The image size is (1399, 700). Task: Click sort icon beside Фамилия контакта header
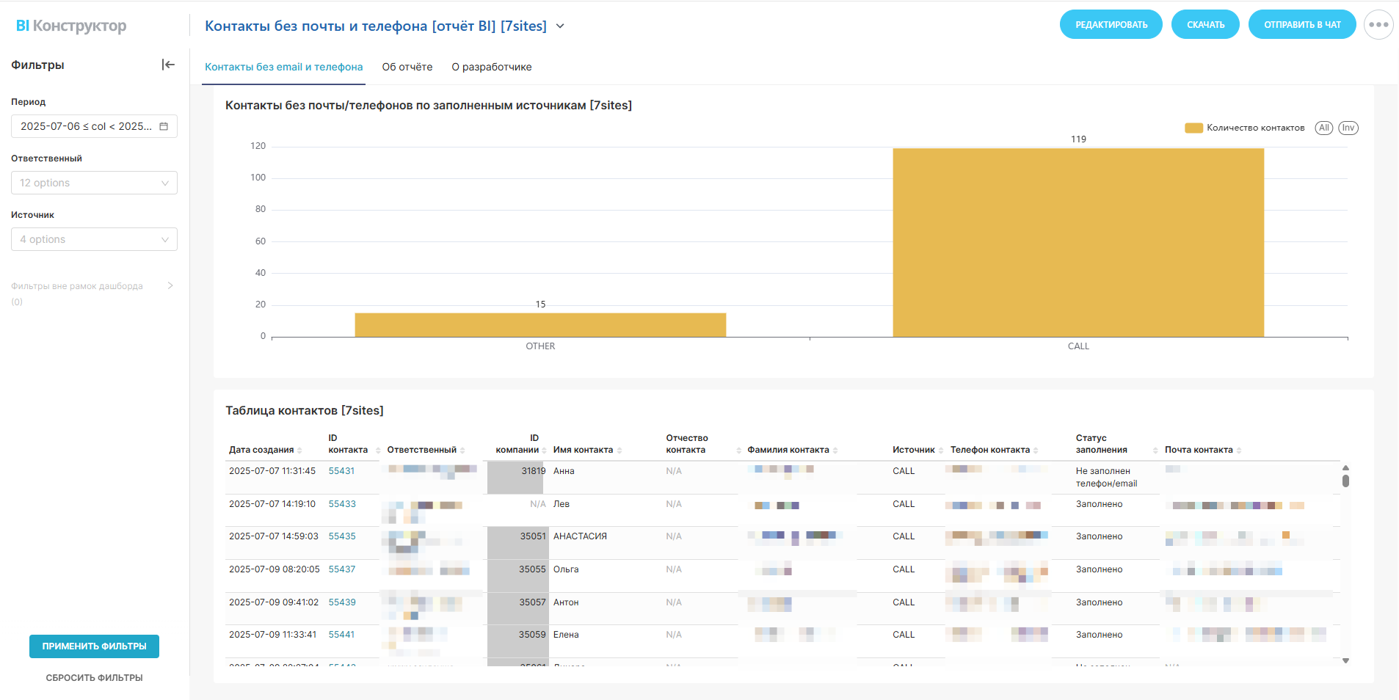[x=835, y=451]
